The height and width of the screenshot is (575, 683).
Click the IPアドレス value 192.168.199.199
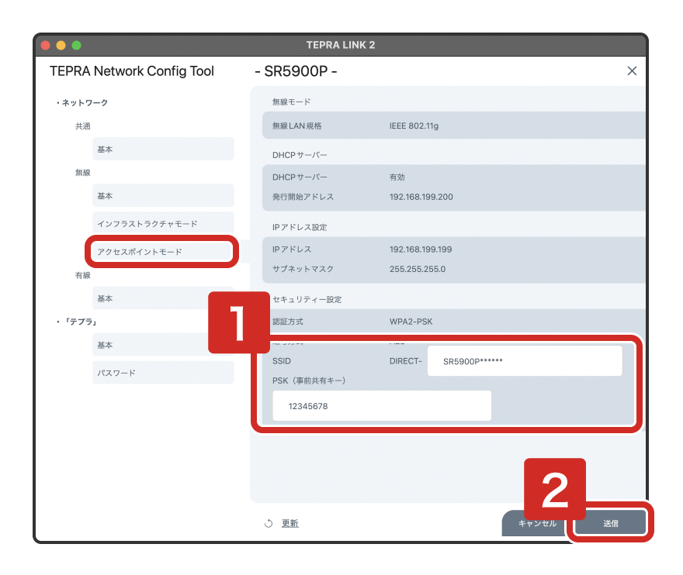click(420, 250)
